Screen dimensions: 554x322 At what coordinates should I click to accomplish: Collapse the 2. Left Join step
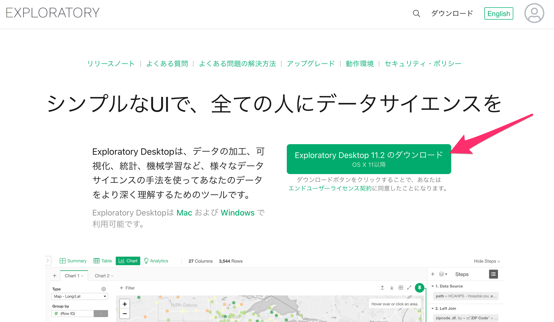[433, 308]
